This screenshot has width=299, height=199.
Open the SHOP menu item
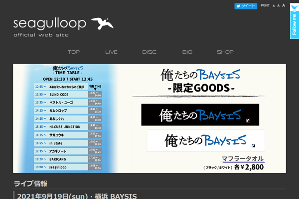tap(225, 52)
